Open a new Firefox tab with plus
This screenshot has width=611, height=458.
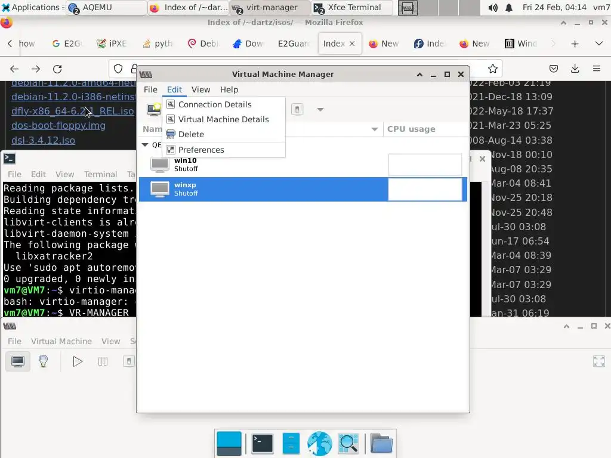pyautogui.click(x=575, y=44)
